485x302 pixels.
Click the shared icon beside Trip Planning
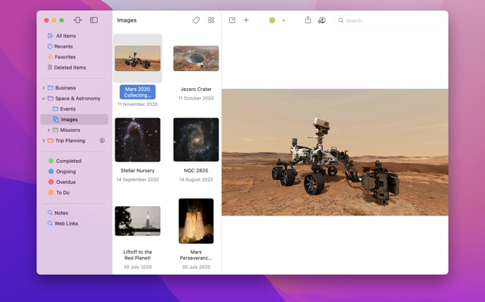[101, 141]
